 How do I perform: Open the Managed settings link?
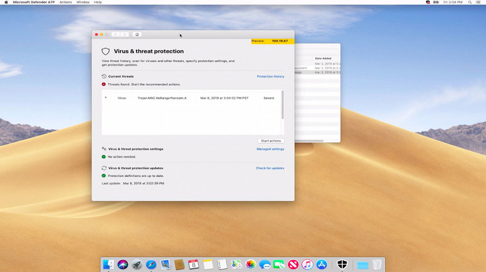point(270,149)
